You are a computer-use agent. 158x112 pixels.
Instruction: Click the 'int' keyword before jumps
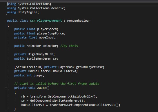click(29, 75)
